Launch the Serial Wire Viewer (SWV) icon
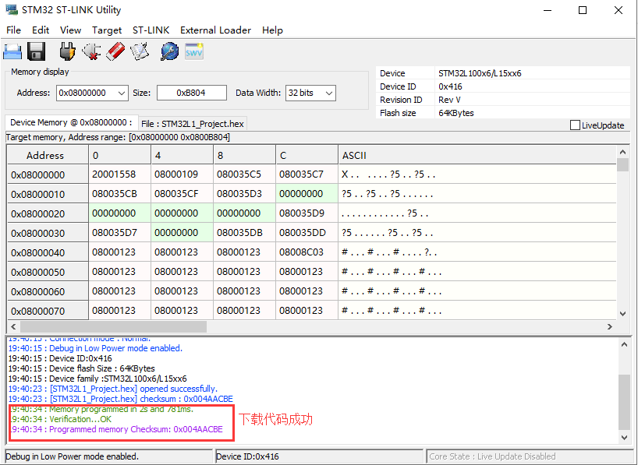 pos(193,51)
